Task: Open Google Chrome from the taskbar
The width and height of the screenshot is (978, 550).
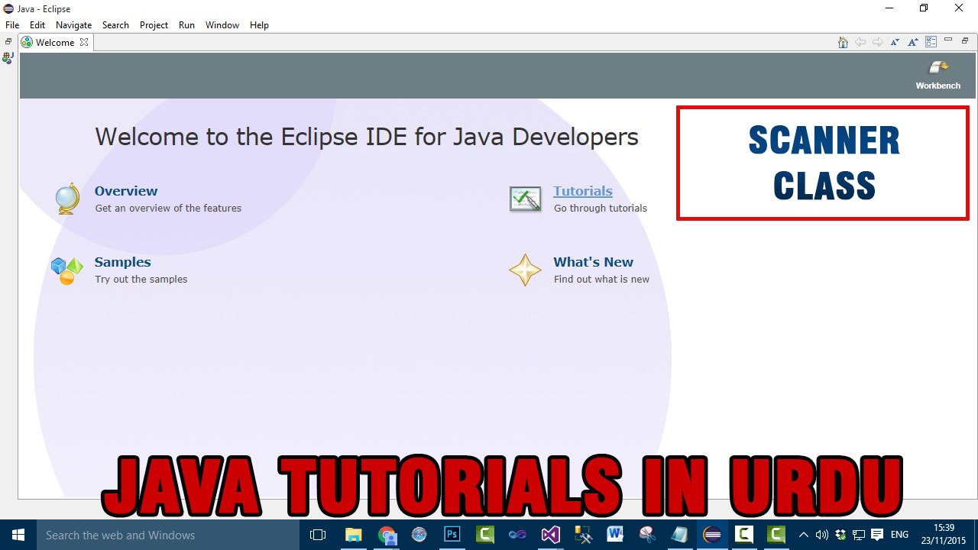Action: point(387,535)
